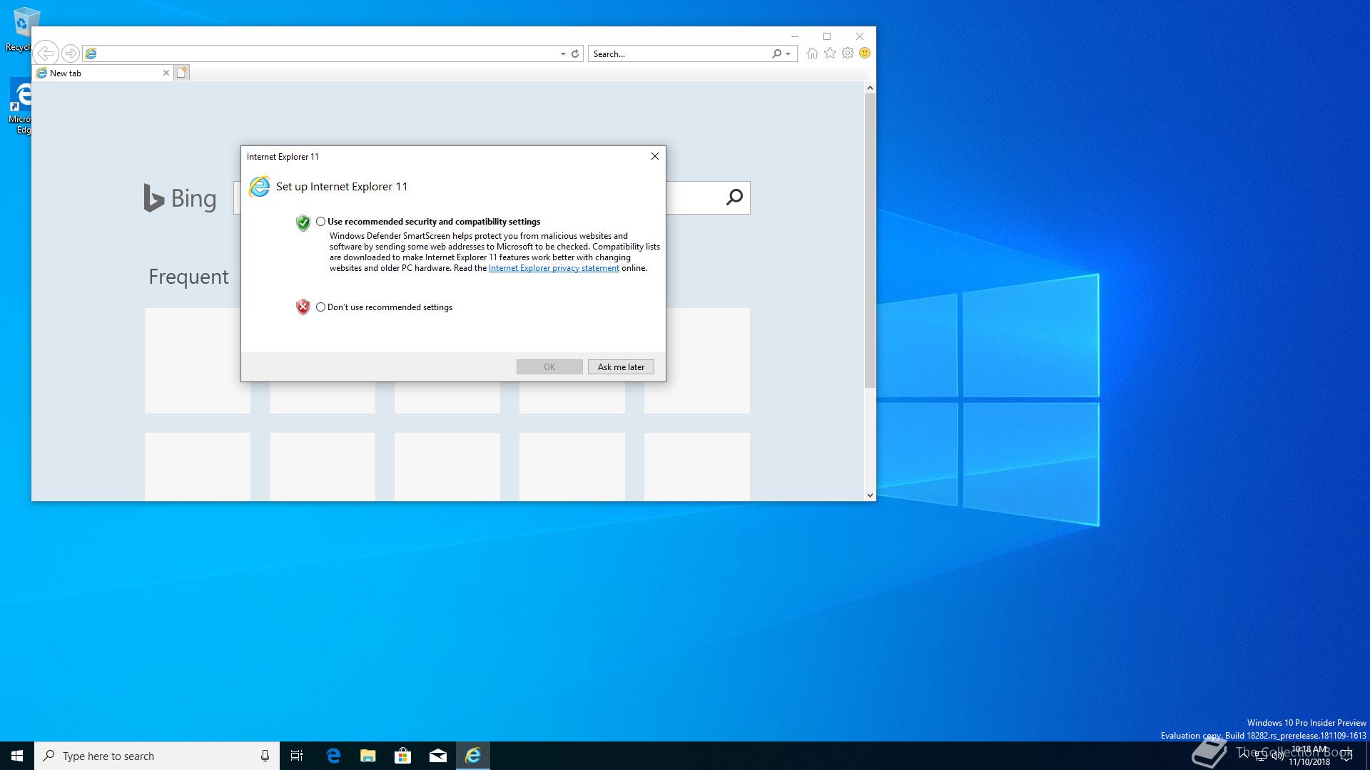Click the taskbar Type here to search box
1370x770 pixels.
coord(157,756)
